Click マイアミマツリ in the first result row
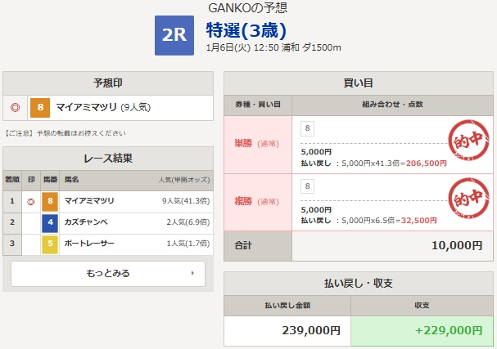 pyautogui.click(x=89, y=201)
